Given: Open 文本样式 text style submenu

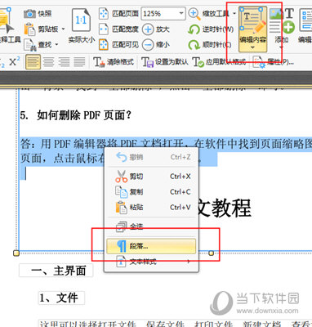Looking at the screenshot, I should (151, 262).
